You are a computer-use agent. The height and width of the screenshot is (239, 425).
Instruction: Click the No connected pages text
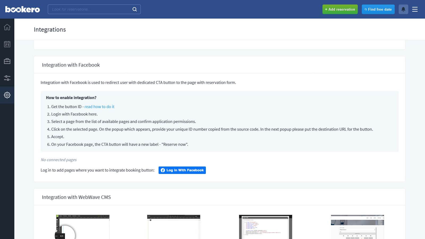click(59, 160)
